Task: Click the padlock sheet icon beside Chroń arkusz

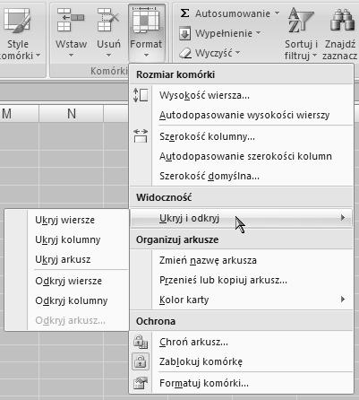Action: (x=141, y=342)
